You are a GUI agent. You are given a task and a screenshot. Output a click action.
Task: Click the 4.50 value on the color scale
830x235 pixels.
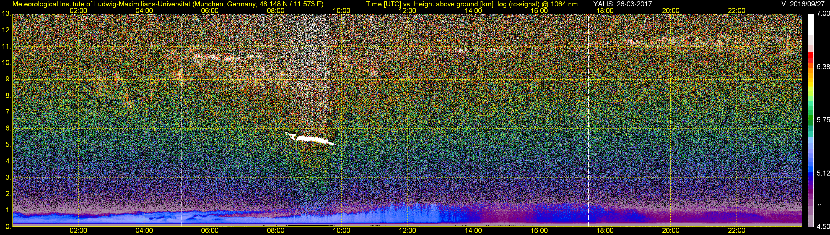pos(823,227)
